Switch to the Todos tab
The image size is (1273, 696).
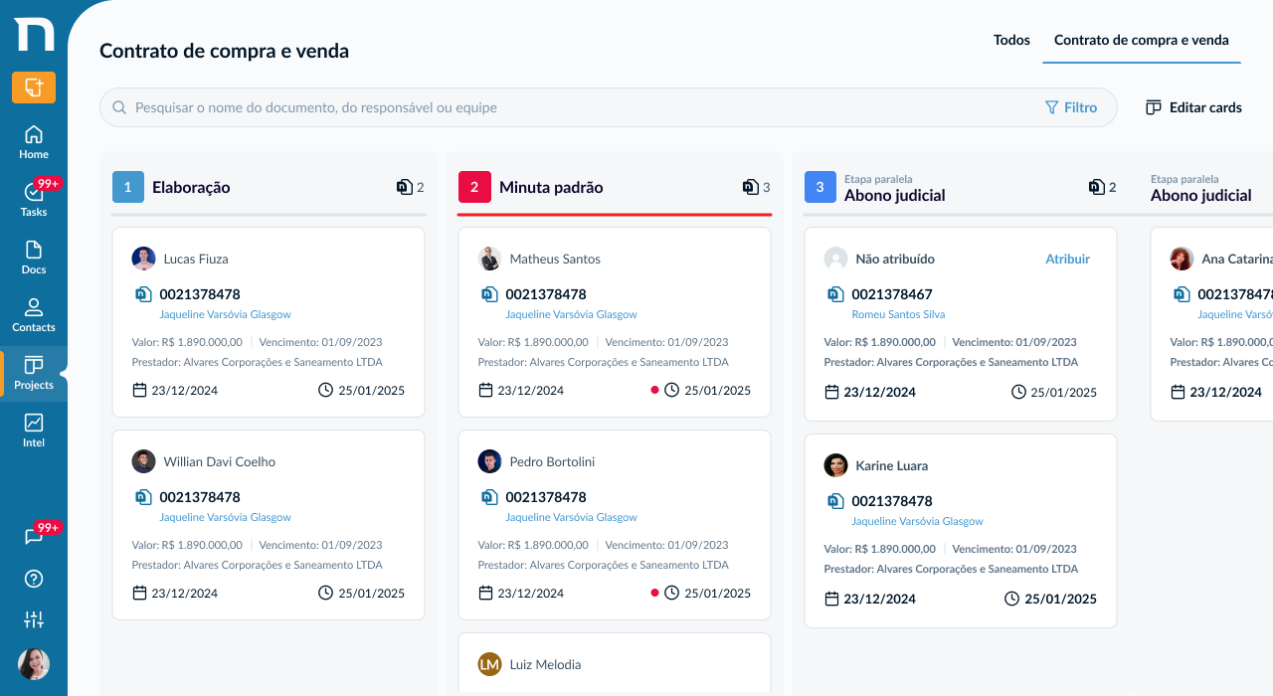coord(1011,40)
